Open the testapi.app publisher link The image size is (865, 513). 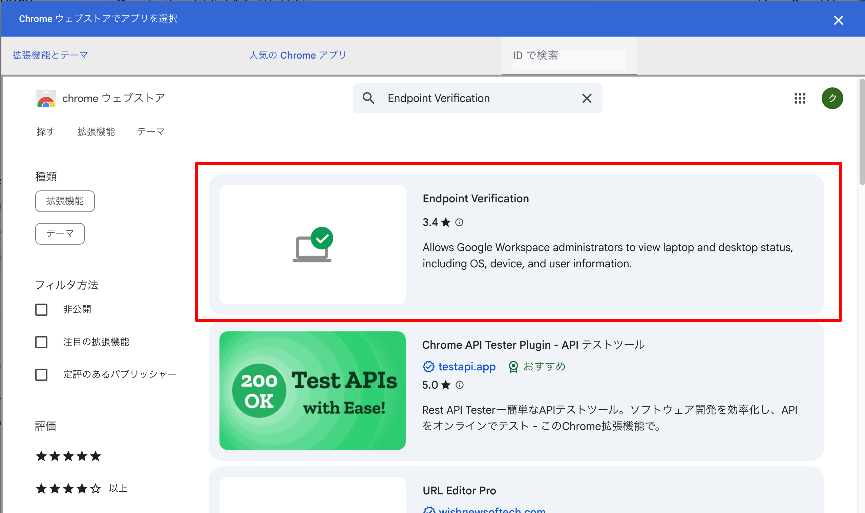[x=467, y=366]
